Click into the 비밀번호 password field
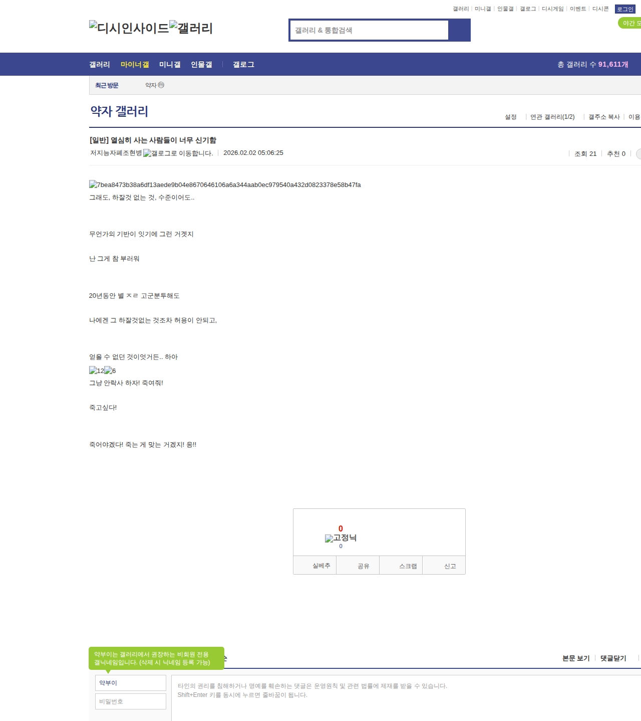641x721 pixels. [x=131, y=701]
